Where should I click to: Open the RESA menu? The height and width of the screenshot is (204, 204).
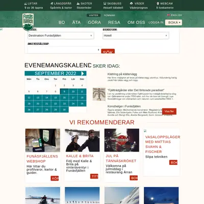pos(114,22)
